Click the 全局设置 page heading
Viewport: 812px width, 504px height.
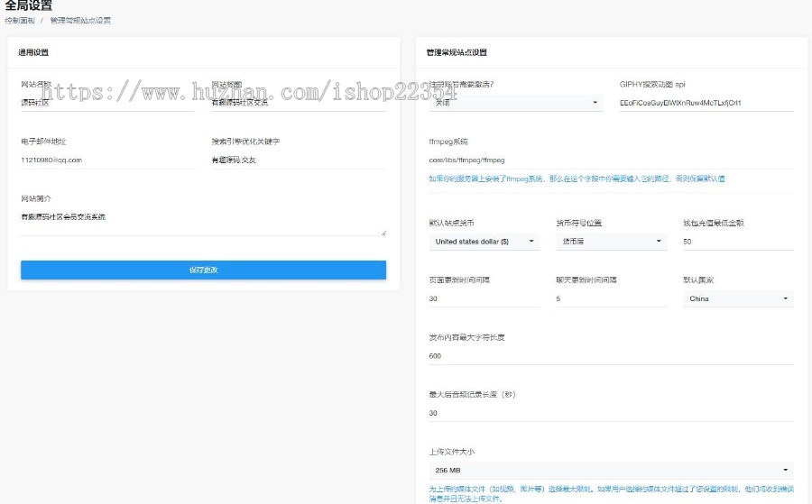29,5
